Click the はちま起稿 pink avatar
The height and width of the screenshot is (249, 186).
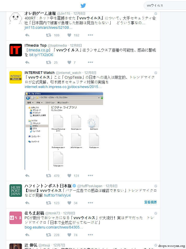point(15,218)
